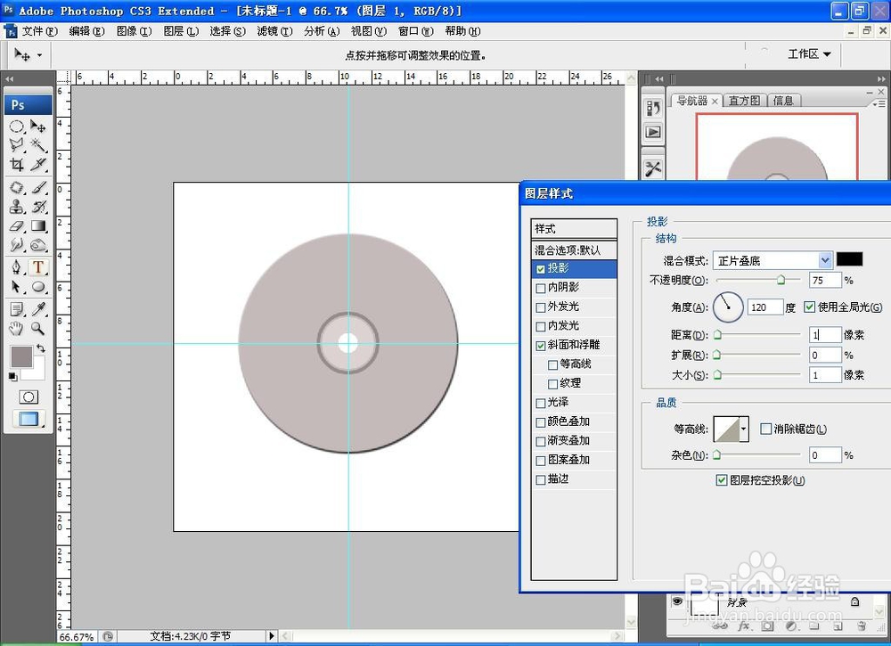Select the Polygonal Lasso tool
Screen dimensions: 891x646
[x=17, y=145]
